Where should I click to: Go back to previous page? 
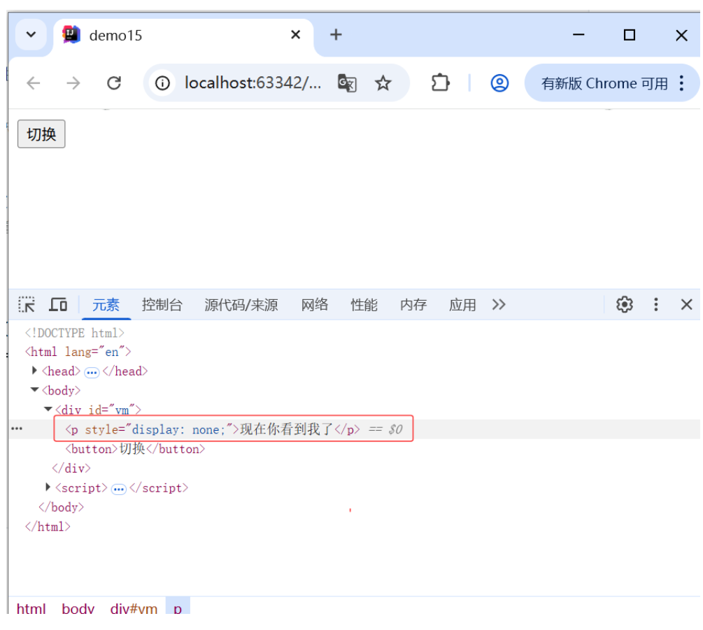(x=34, y=83)
